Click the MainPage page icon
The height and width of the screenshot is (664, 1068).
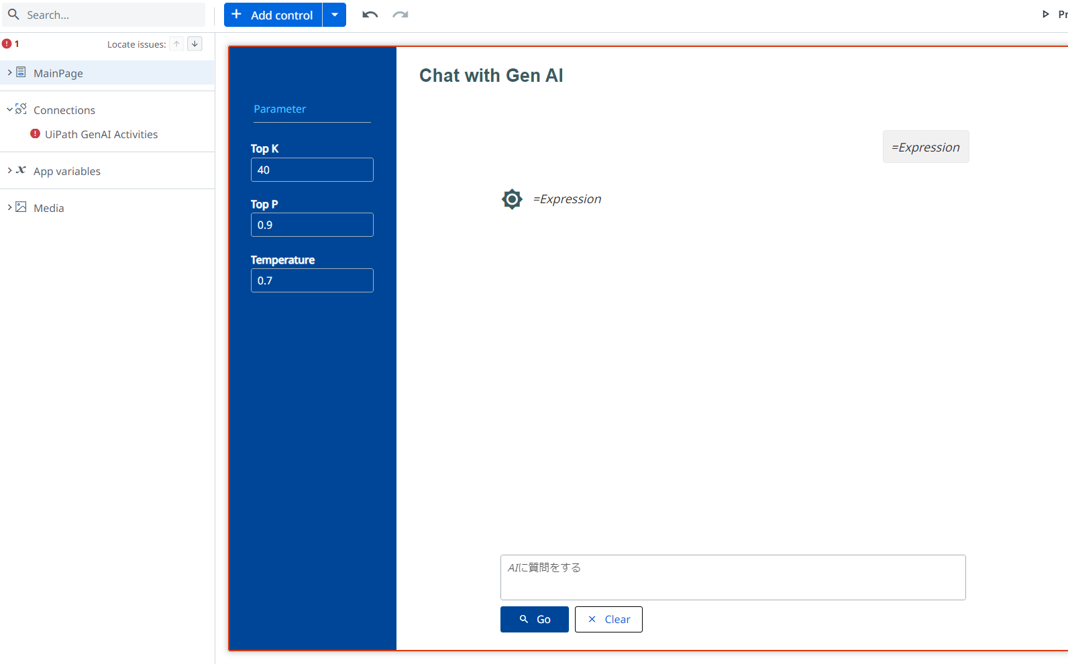21,72
